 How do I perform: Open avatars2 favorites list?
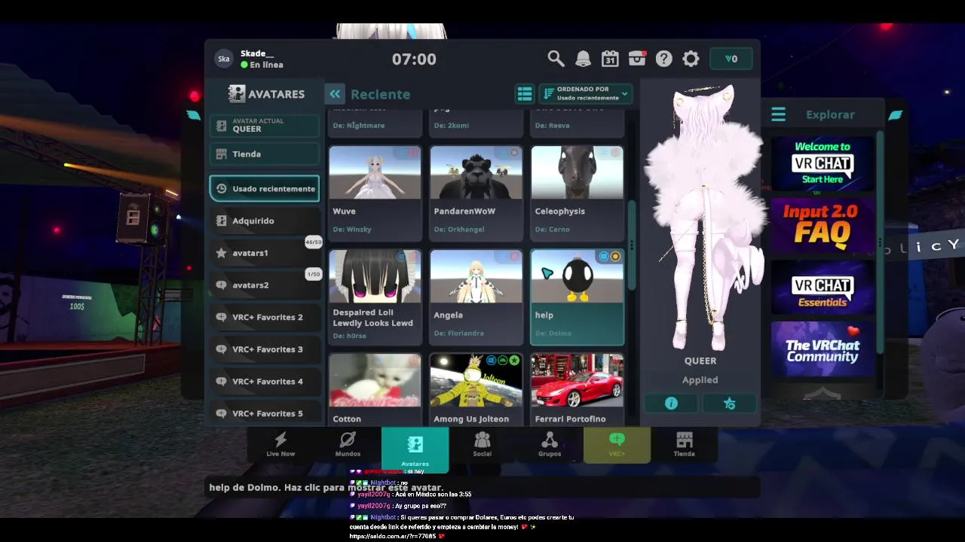tap(265, 285)
